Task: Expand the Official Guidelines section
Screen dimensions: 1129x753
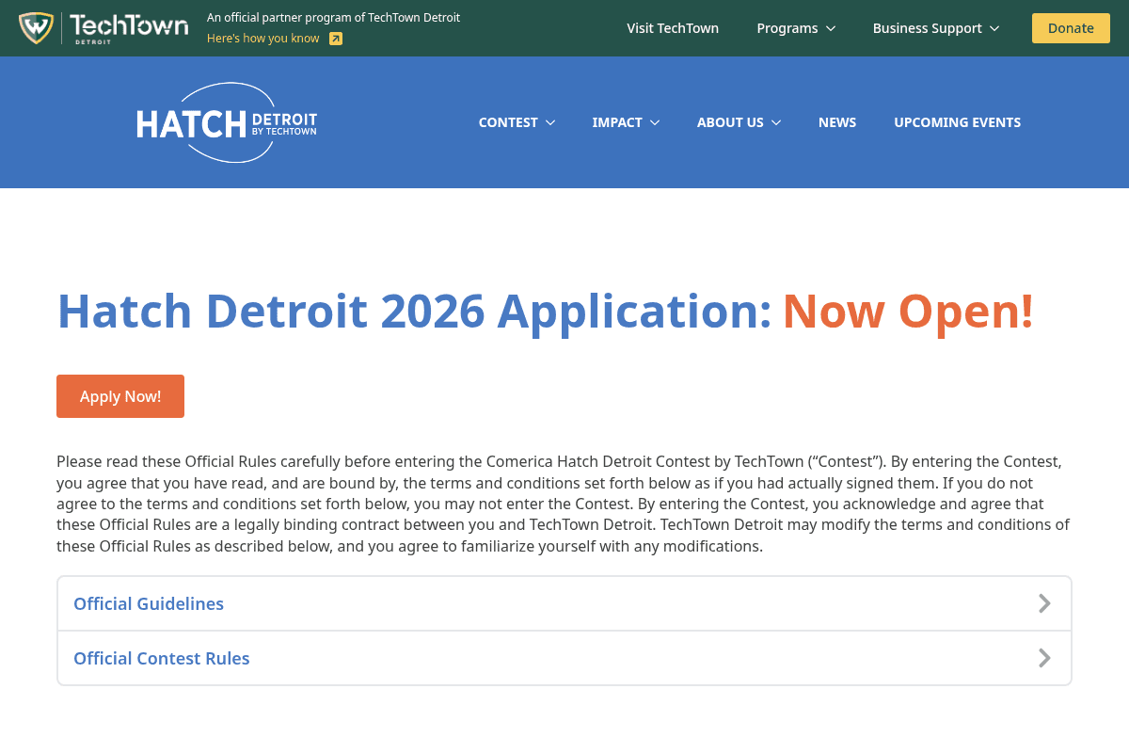Action: (x=148, y=603)
